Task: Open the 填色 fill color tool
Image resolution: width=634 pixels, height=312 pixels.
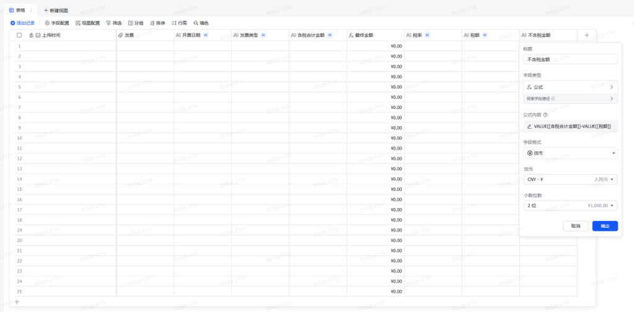Action: tap(201, 24)
